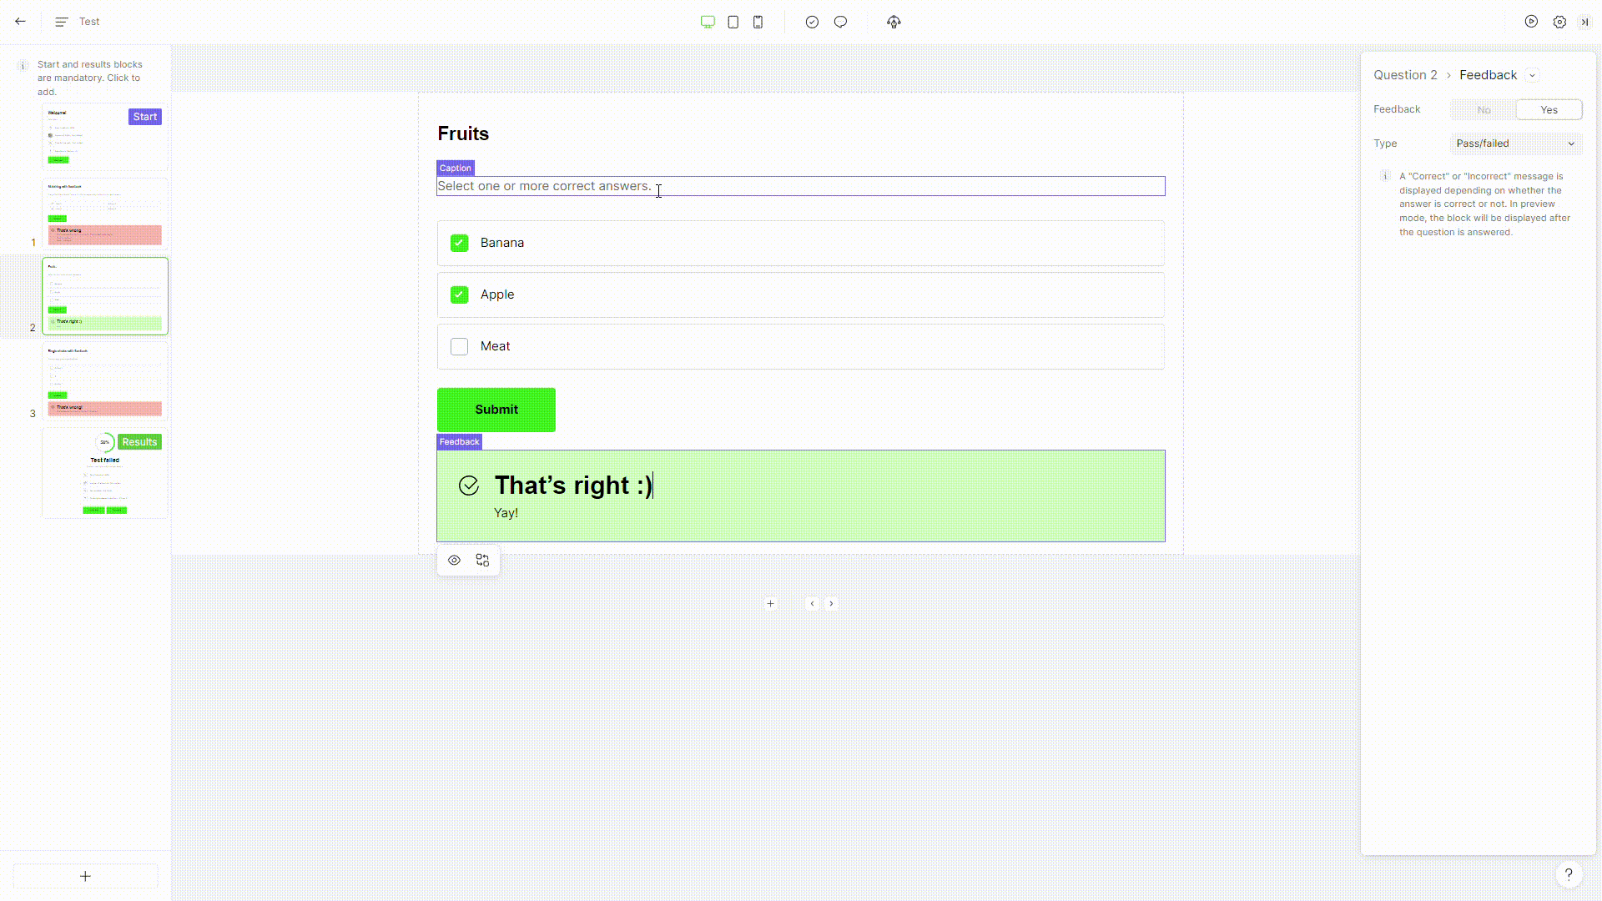The height and width of the screenshot is (901, 1602).
Task: Collapse the right properties panel
Action: [x=1584, y=22]
